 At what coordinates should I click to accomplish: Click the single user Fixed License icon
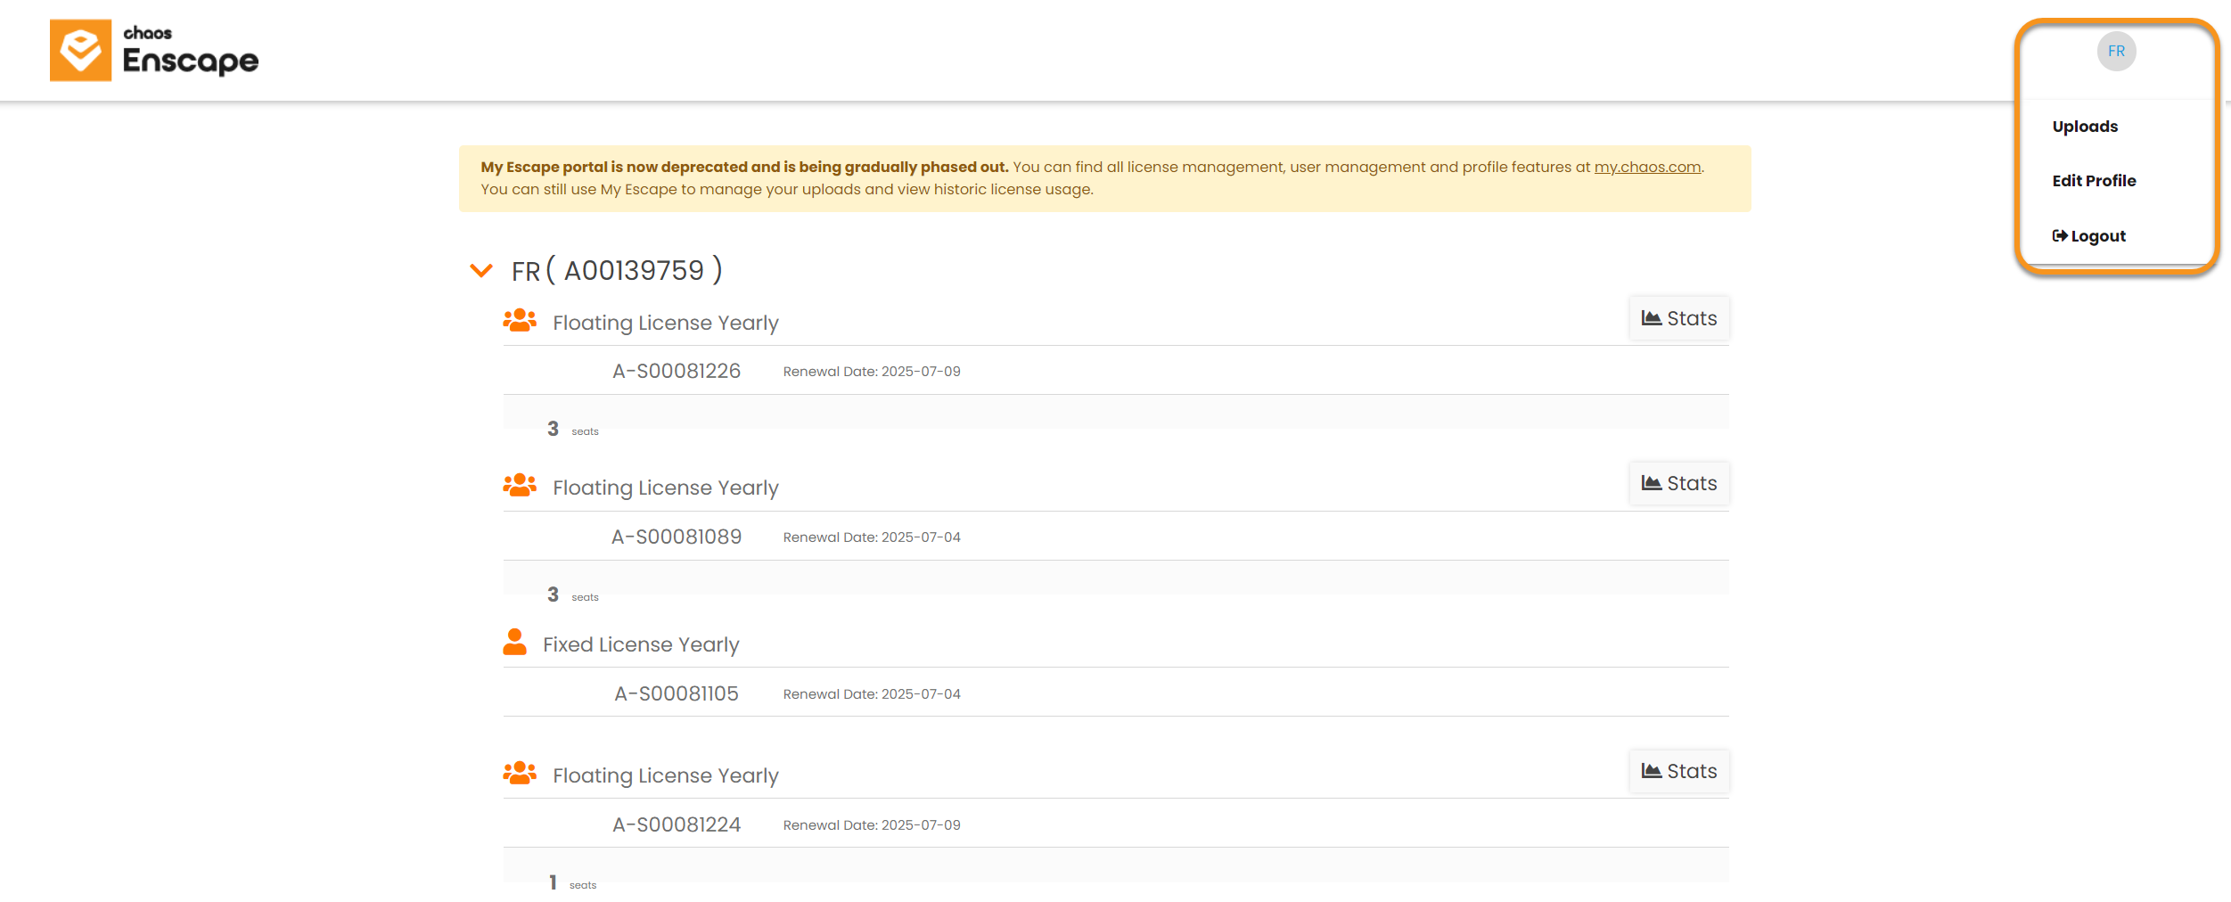point(514,642)
